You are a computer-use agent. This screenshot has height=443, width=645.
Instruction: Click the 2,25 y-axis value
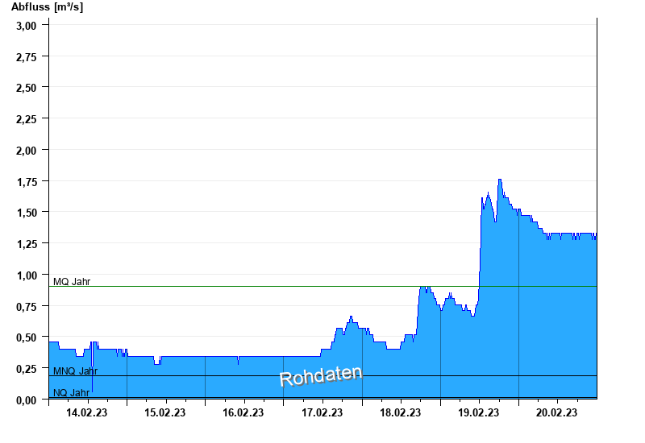[x=27, y=119]
